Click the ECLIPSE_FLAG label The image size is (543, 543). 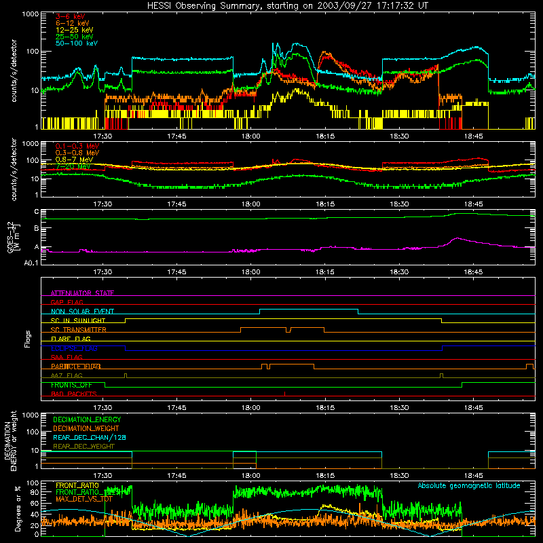tap(74, 348)
